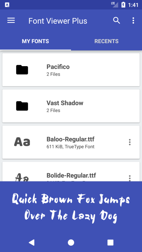Tap the Android back navigation button

click(x=32, y=243)
